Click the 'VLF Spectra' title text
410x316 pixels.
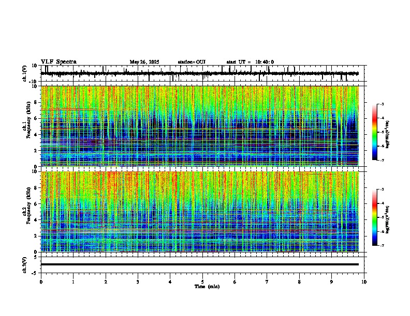click(58, 62)
